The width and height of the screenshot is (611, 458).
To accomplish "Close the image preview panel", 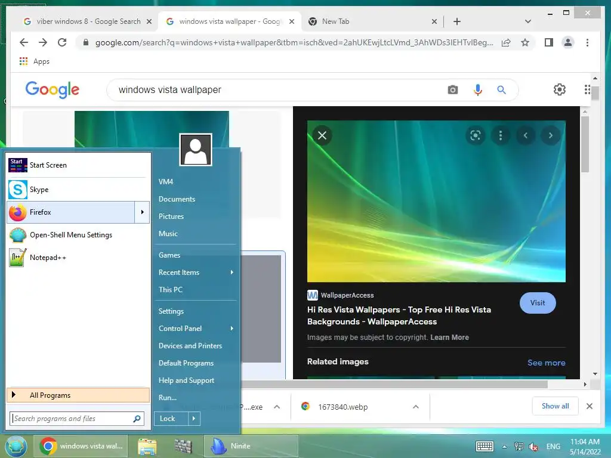I will pos(322,135).
